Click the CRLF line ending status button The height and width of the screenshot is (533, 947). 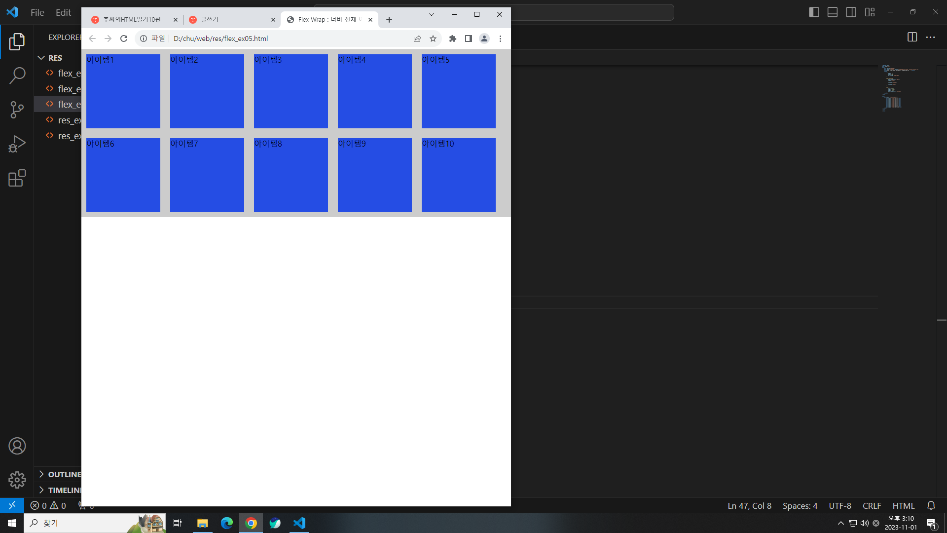872,506
